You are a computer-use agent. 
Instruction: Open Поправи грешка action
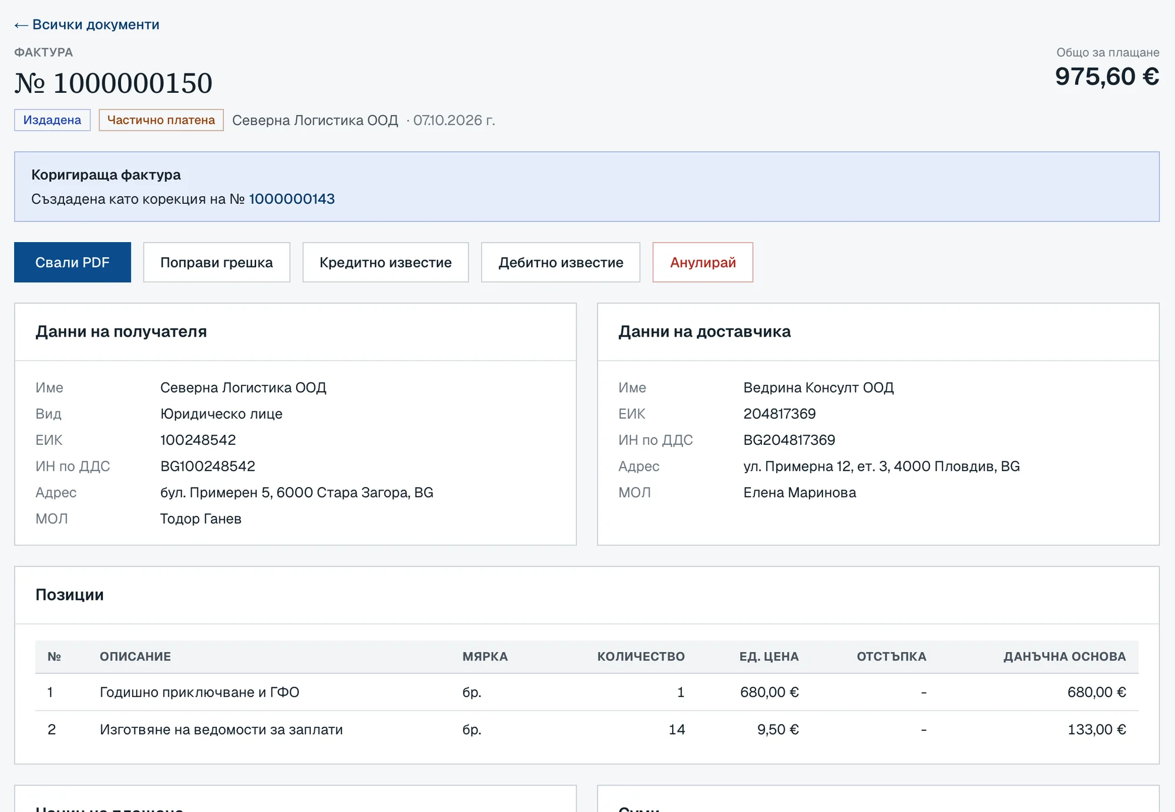pos(216,262)
